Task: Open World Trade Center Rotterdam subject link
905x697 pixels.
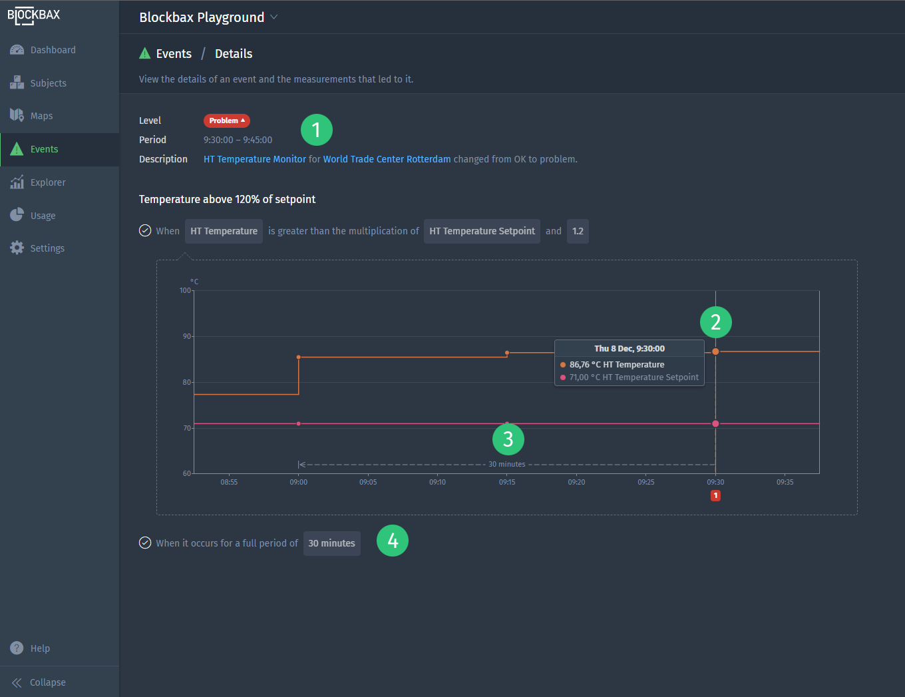Action: 387,159
